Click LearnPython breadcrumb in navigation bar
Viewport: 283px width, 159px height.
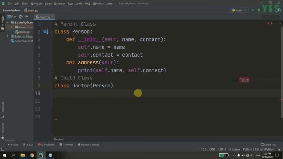click(11, 11)
